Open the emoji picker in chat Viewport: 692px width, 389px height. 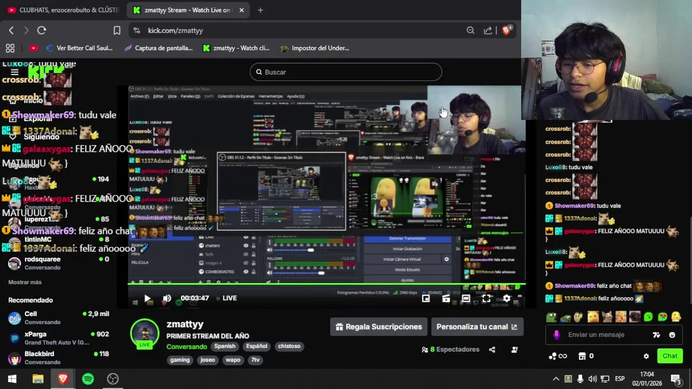[672, 335]
